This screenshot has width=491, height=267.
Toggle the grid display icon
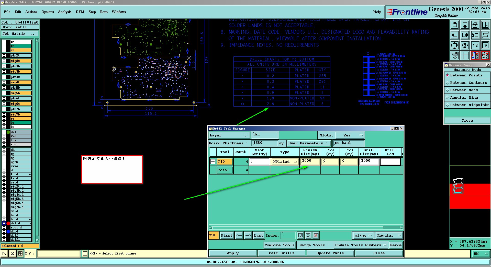(465, 55)
